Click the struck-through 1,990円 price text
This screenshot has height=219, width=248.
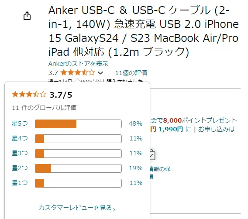coord(171,129)
